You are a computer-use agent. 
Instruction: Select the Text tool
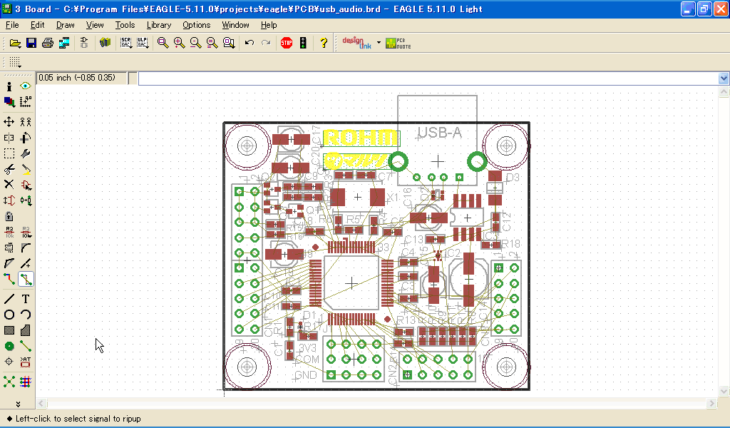(26, 299)
